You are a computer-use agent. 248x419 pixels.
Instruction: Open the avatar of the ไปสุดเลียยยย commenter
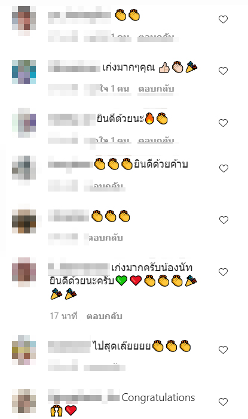24,350
